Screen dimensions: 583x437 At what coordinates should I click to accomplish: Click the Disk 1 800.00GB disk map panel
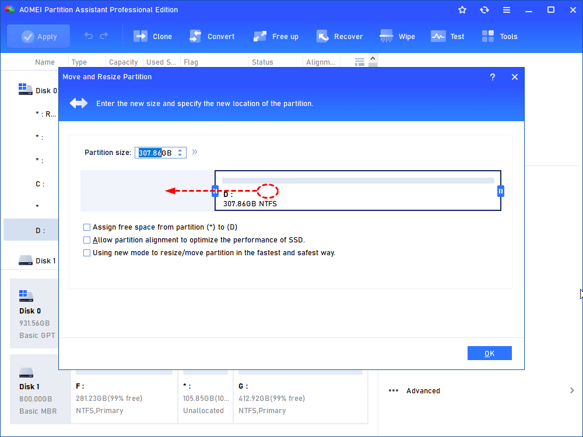pos(40,389)
